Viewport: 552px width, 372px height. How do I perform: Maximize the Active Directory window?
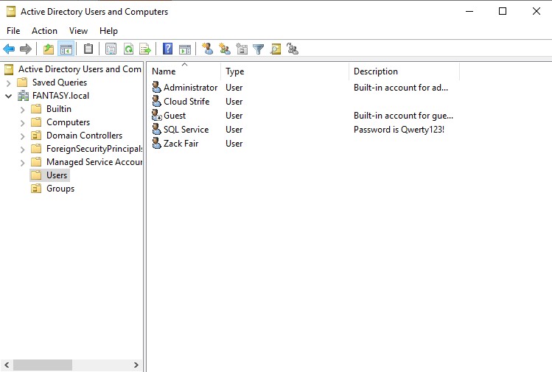click(x=503, y=11)
